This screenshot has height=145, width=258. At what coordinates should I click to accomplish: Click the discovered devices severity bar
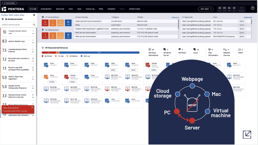(x=91, y=53)
